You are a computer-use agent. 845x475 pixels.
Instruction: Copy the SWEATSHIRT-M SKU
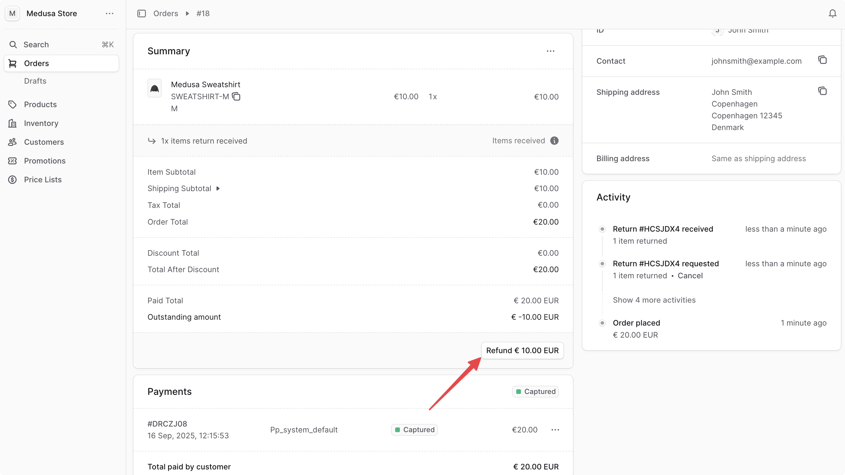click(x=236, y=96)
